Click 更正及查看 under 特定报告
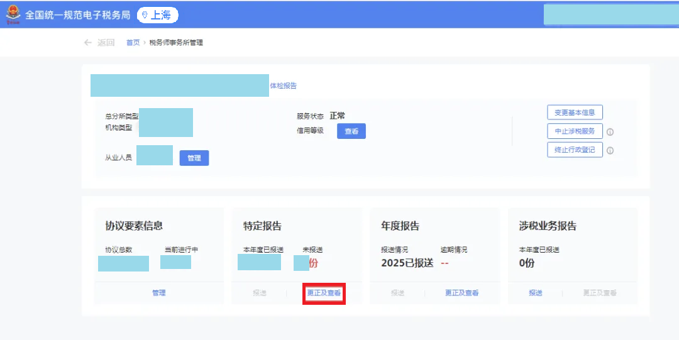The height and width of the screenshot is (340, 679). [x=324, y=293]
